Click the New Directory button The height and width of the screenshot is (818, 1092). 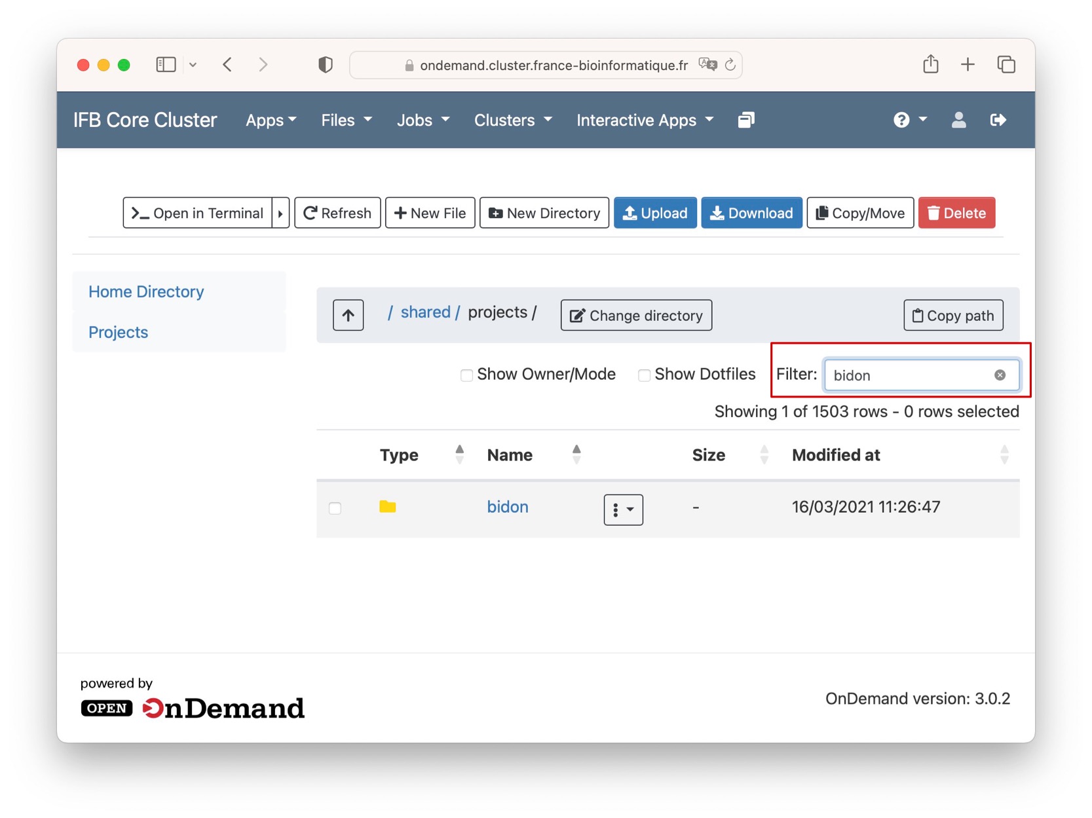(544, 213)
